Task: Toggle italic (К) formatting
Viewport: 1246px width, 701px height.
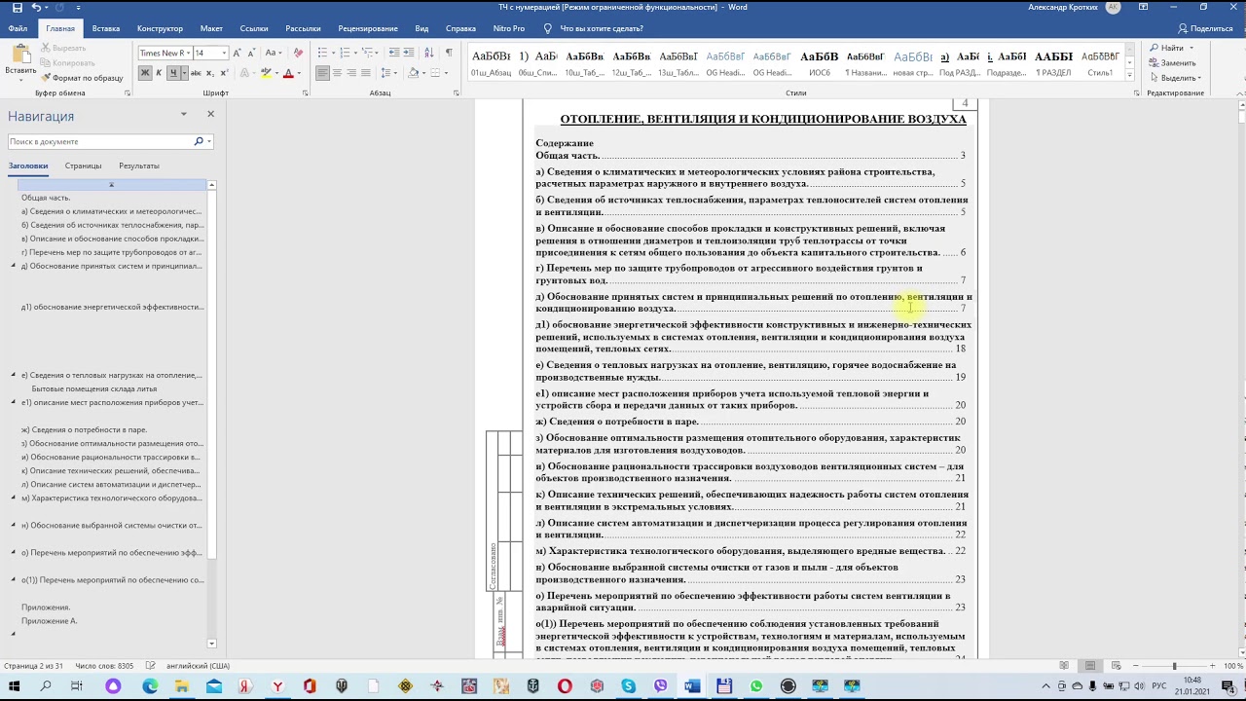Action: pyautogui.click(x=159, y=73)
